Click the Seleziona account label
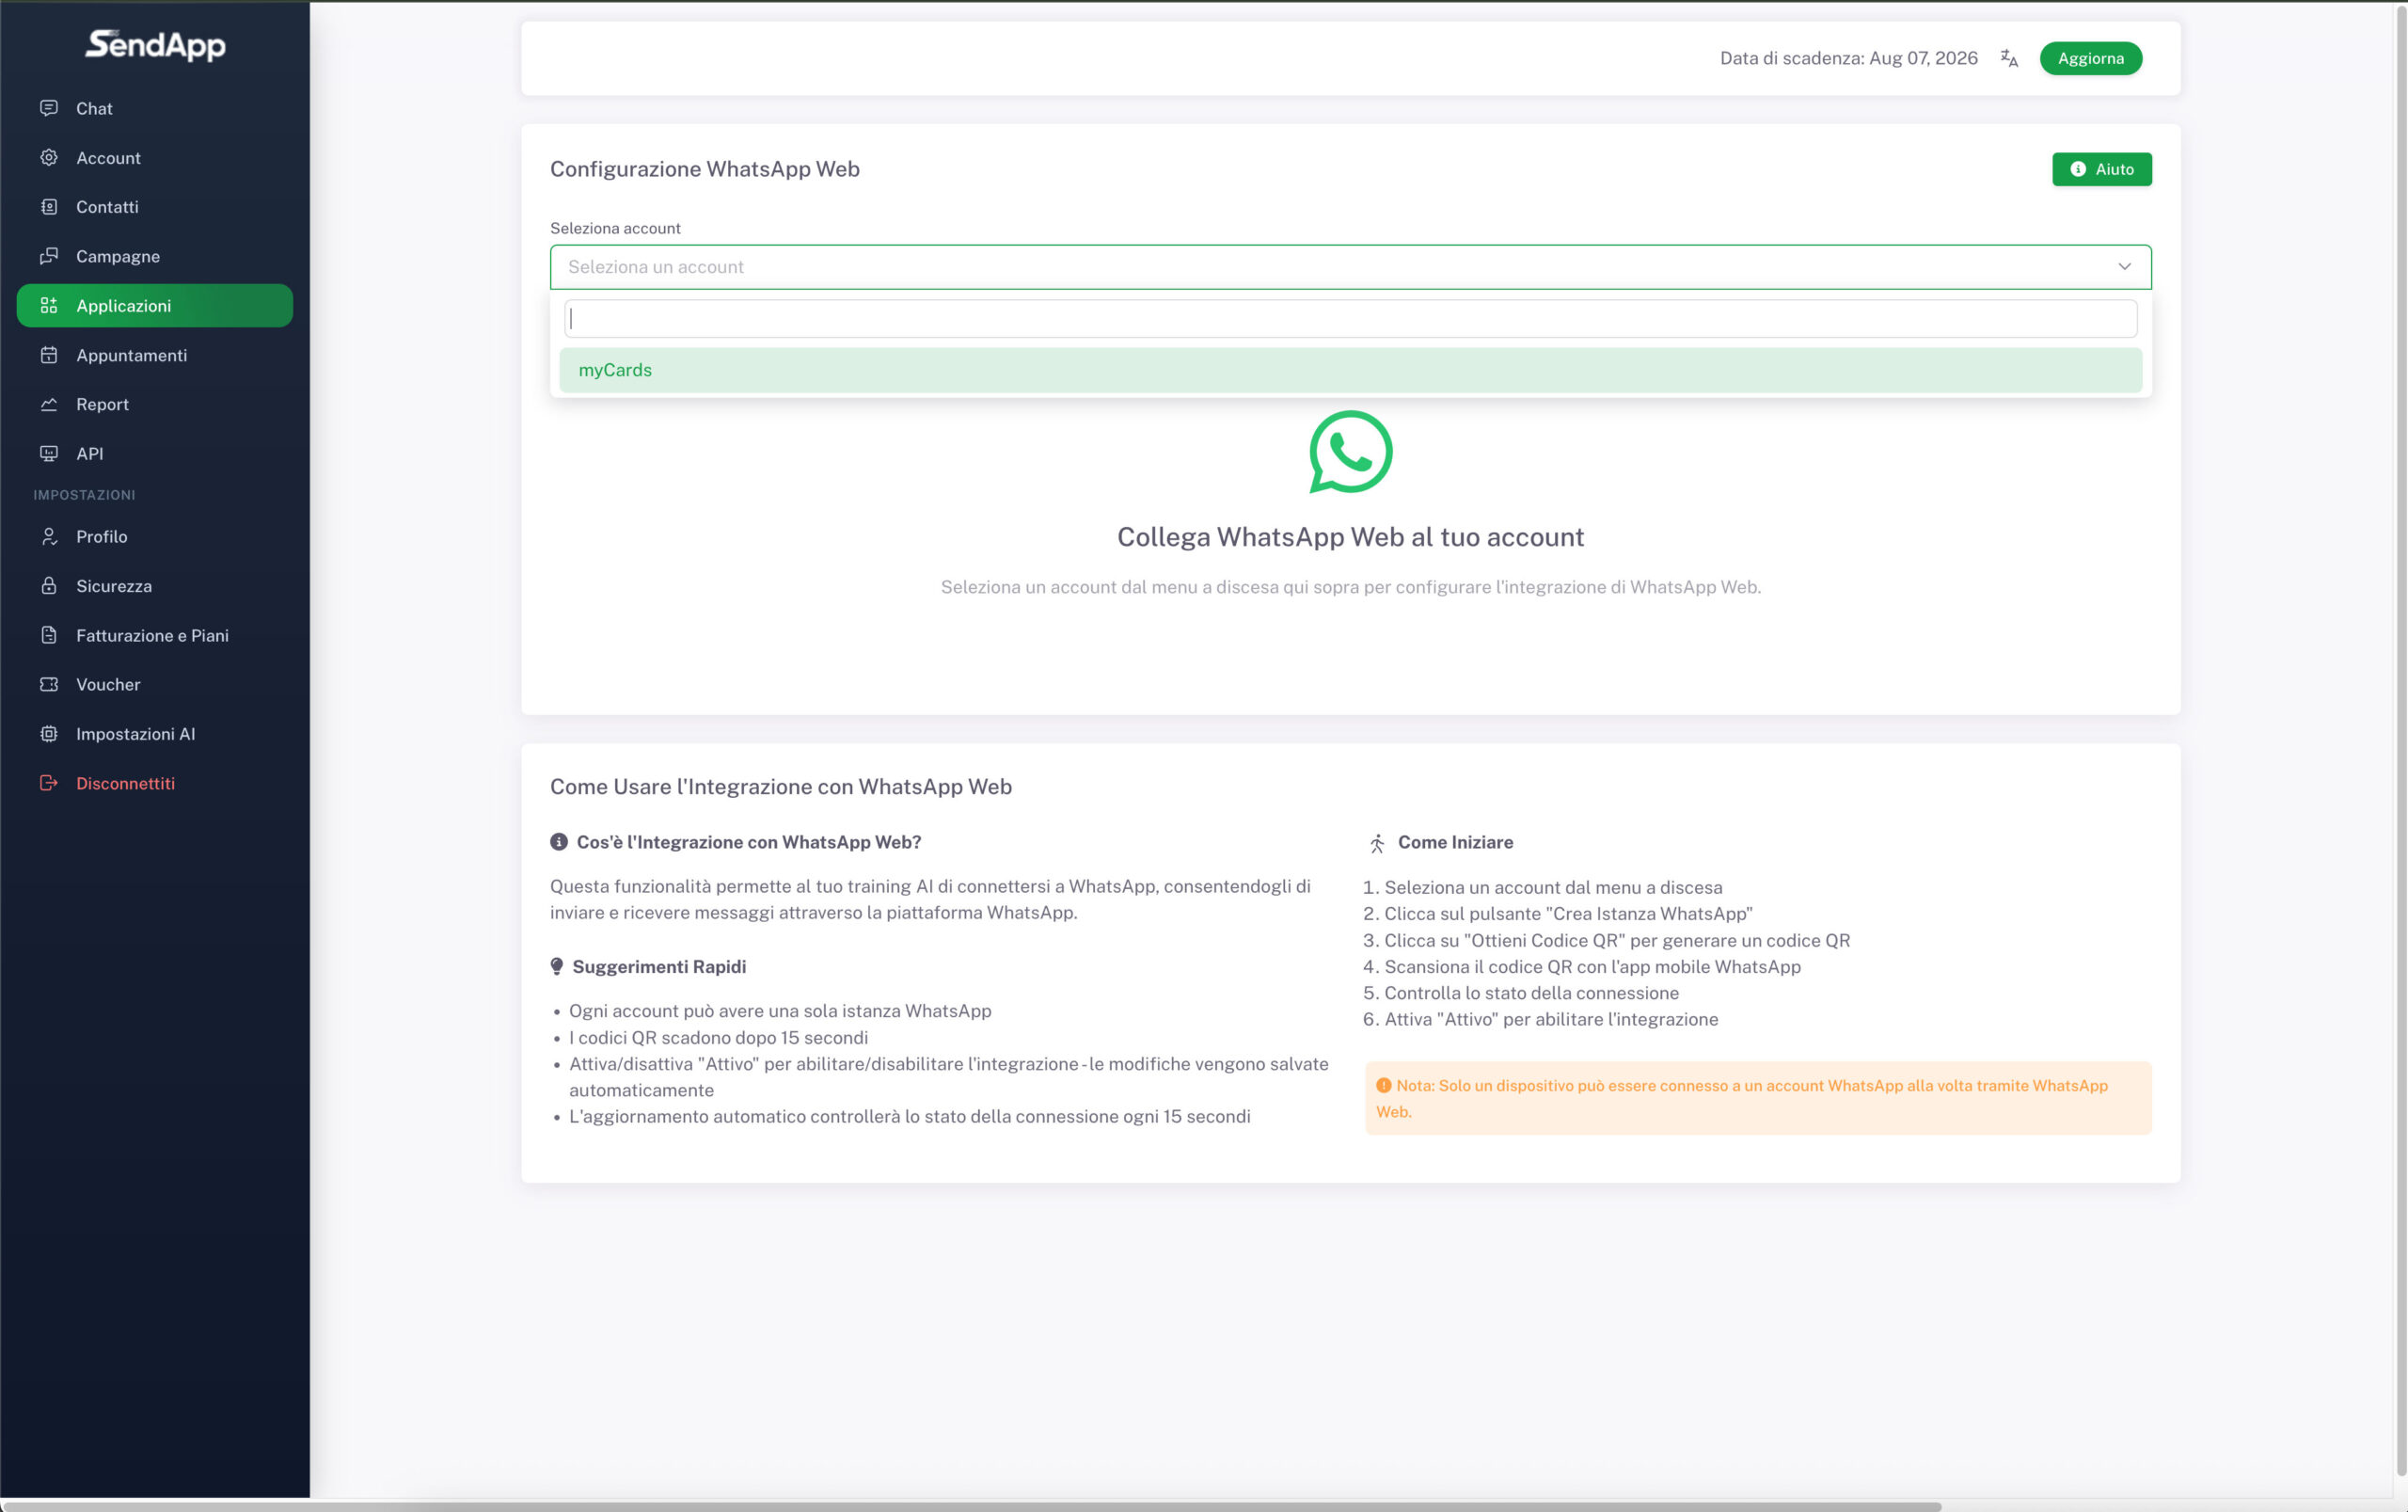This screenshot has width=2408, height=1512. 615,228
